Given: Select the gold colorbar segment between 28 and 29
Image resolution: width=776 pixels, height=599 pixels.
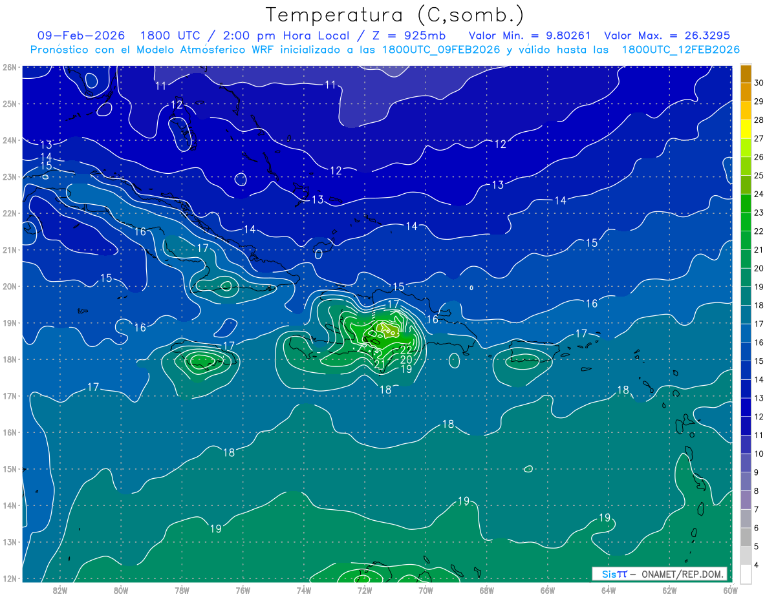Looking at the screenshot, I should [746, 110].
